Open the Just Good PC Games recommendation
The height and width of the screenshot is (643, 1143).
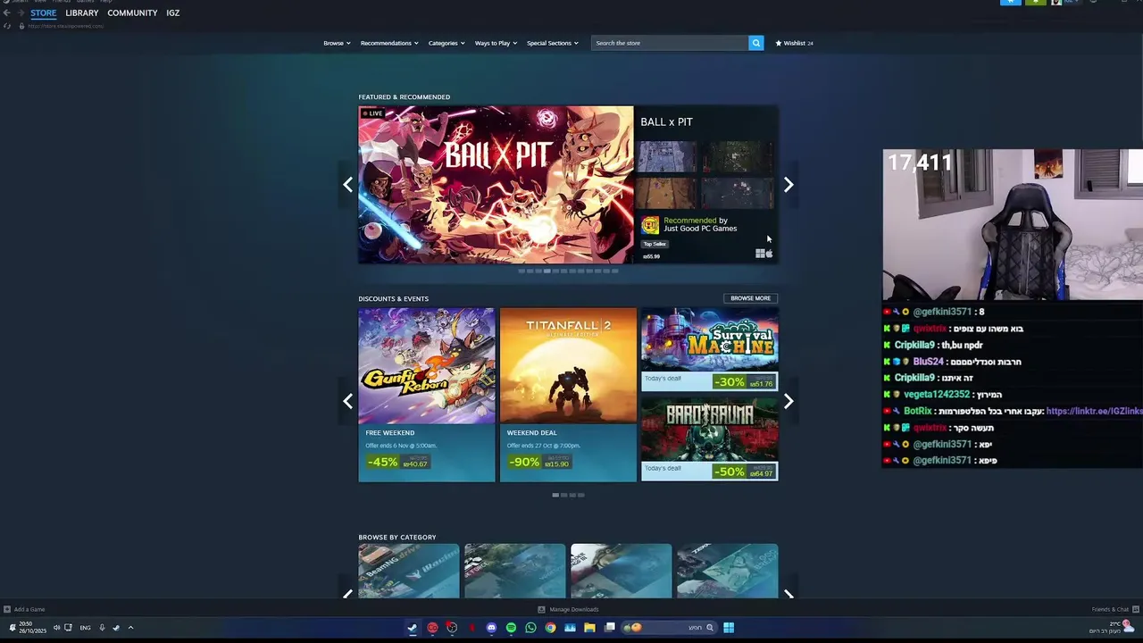tap(700, 224)
